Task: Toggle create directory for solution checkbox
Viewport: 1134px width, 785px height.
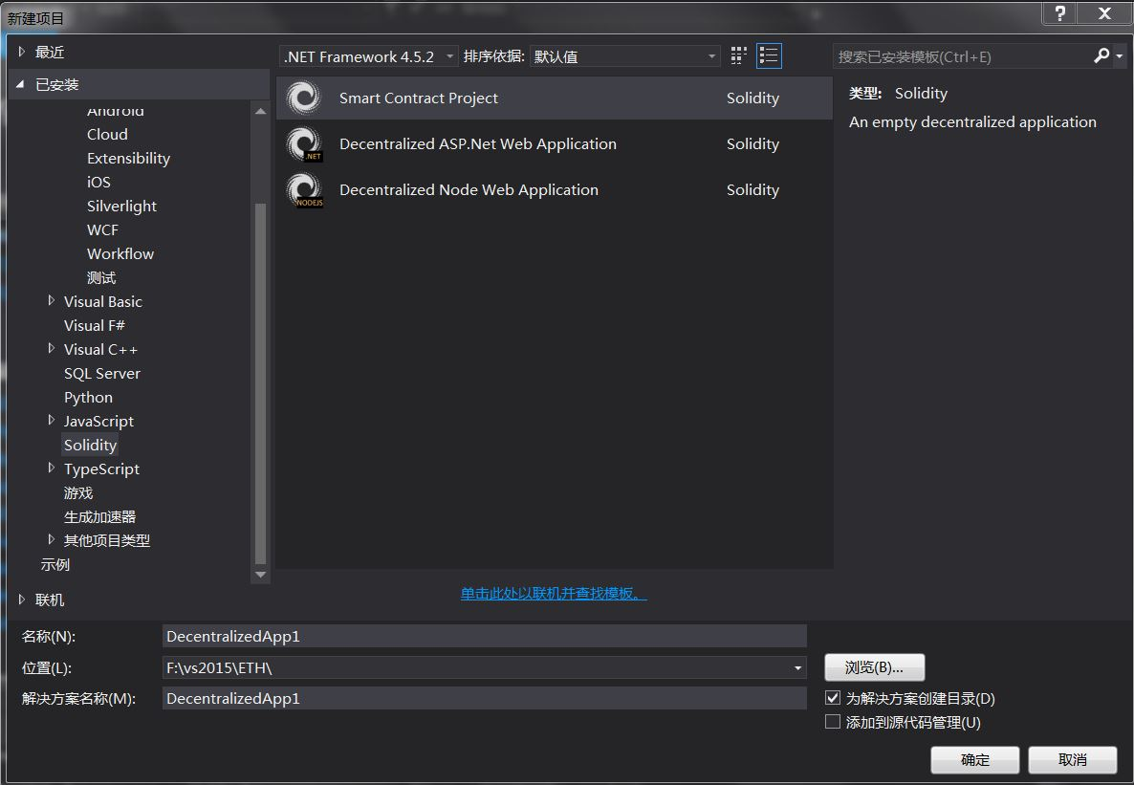Action: click(x=833, y=698)
